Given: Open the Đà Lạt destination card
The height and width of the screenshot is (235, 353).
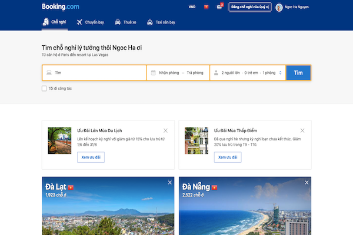Looking at the screenshot, I should pos(108,206).
